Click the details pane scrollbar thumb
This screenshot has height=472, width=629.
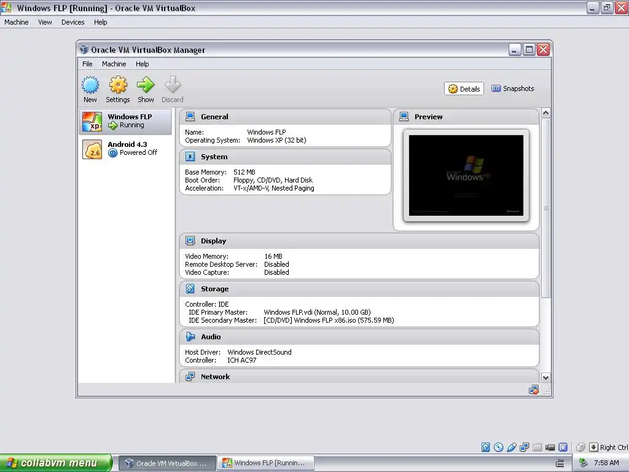[545, 208]
